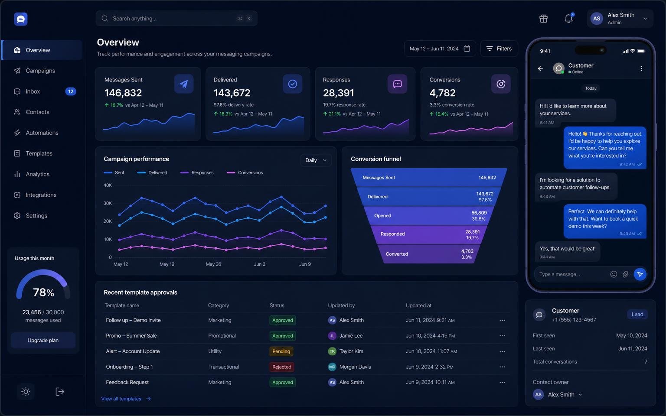Click the phone number +1 (555) 123-4567
666x416 pixels.
574,320
